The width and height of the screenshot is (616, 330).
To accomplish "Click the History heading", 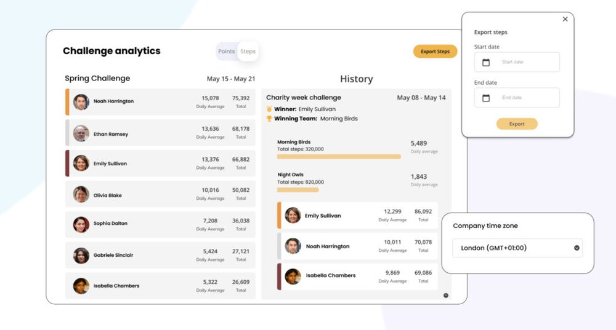I will [356, 79].
